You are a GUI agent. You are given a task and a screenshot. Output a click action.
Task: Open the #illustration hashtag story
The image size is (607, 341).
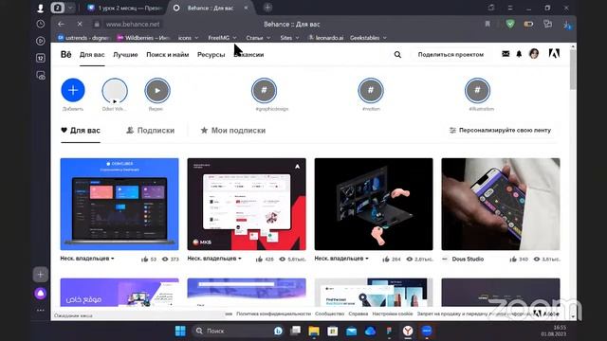477,91
